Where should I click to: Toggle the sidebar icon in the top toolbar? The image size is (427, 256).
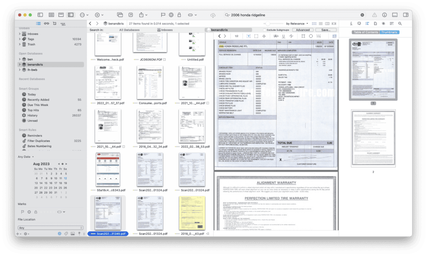pos(40,15)
